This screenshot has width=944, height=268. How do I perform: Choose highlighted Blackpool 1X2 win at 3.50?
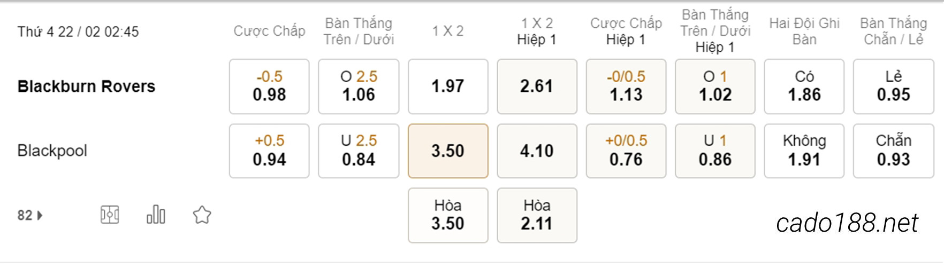[x=448, y=151]
